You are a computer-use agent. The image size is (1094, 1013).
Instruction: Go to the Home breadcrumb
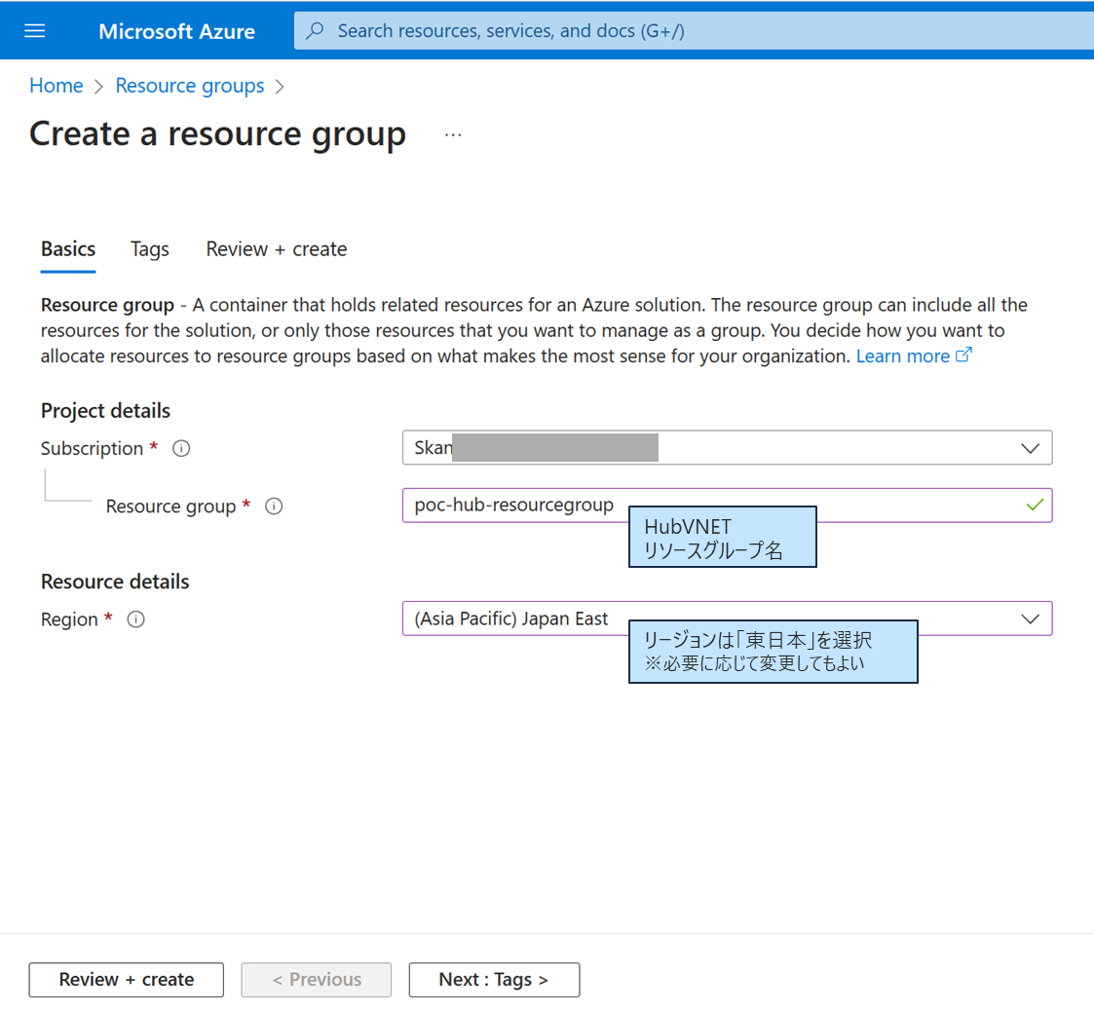pos(56,86)
